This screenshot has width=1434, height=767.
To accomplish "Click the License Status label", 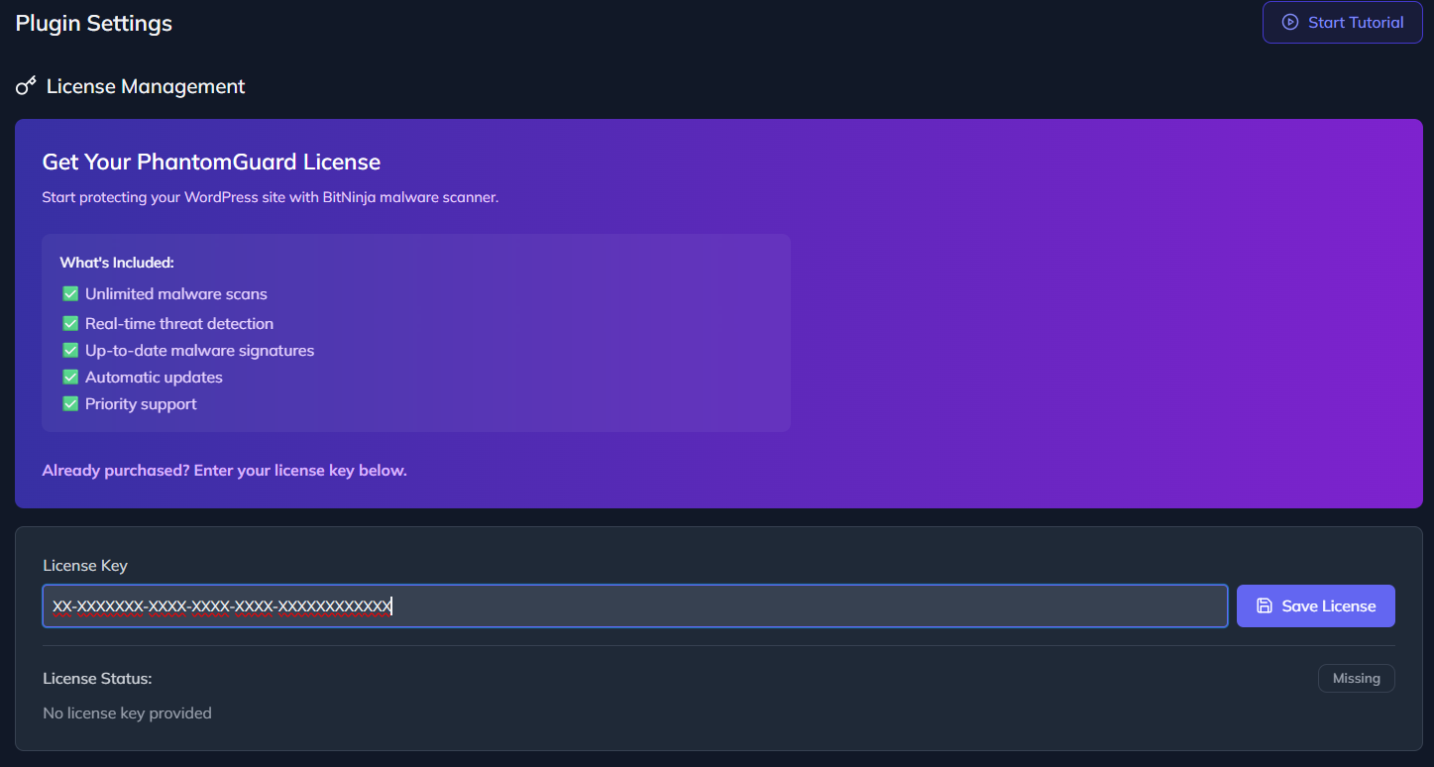I will (x=97, y=678).
